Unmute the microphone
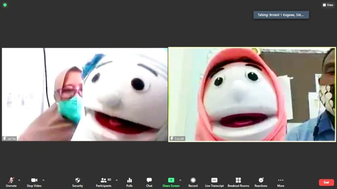 (11, 182)
